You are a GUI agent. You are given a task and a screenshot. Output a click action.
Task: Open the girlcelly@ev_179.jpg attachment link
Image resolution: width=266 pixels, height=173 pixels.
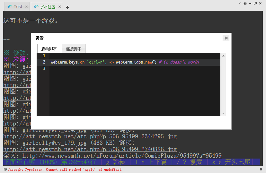(90, 149)
